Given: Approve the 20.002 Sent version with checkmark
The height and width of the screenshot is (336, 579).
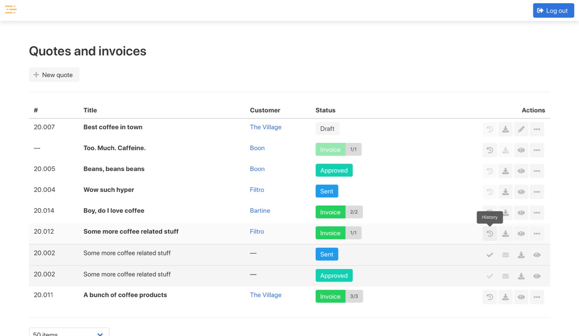Looking at the screenshot, I should click(x=490, y=255).
